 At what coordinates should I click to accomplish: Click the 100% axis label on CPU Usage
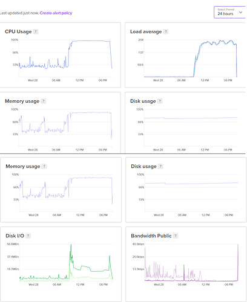coord(15,40)
